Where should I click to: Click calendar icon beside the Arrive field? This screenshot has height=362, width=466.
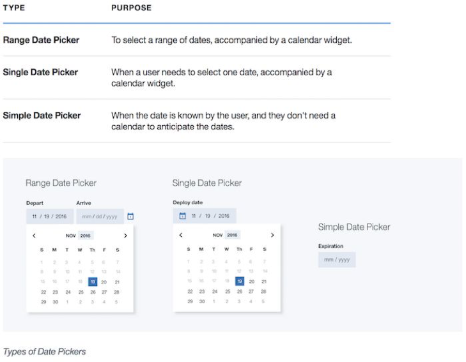click(x=130, y=216)
